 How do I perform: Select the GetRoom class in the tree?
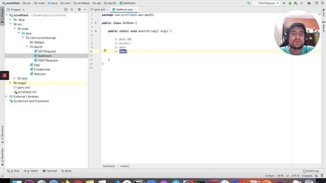(x=44, y=56)
